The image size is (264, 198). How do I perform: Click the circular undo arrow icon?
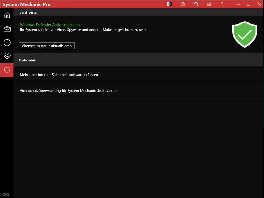click(x=196, y=4)
